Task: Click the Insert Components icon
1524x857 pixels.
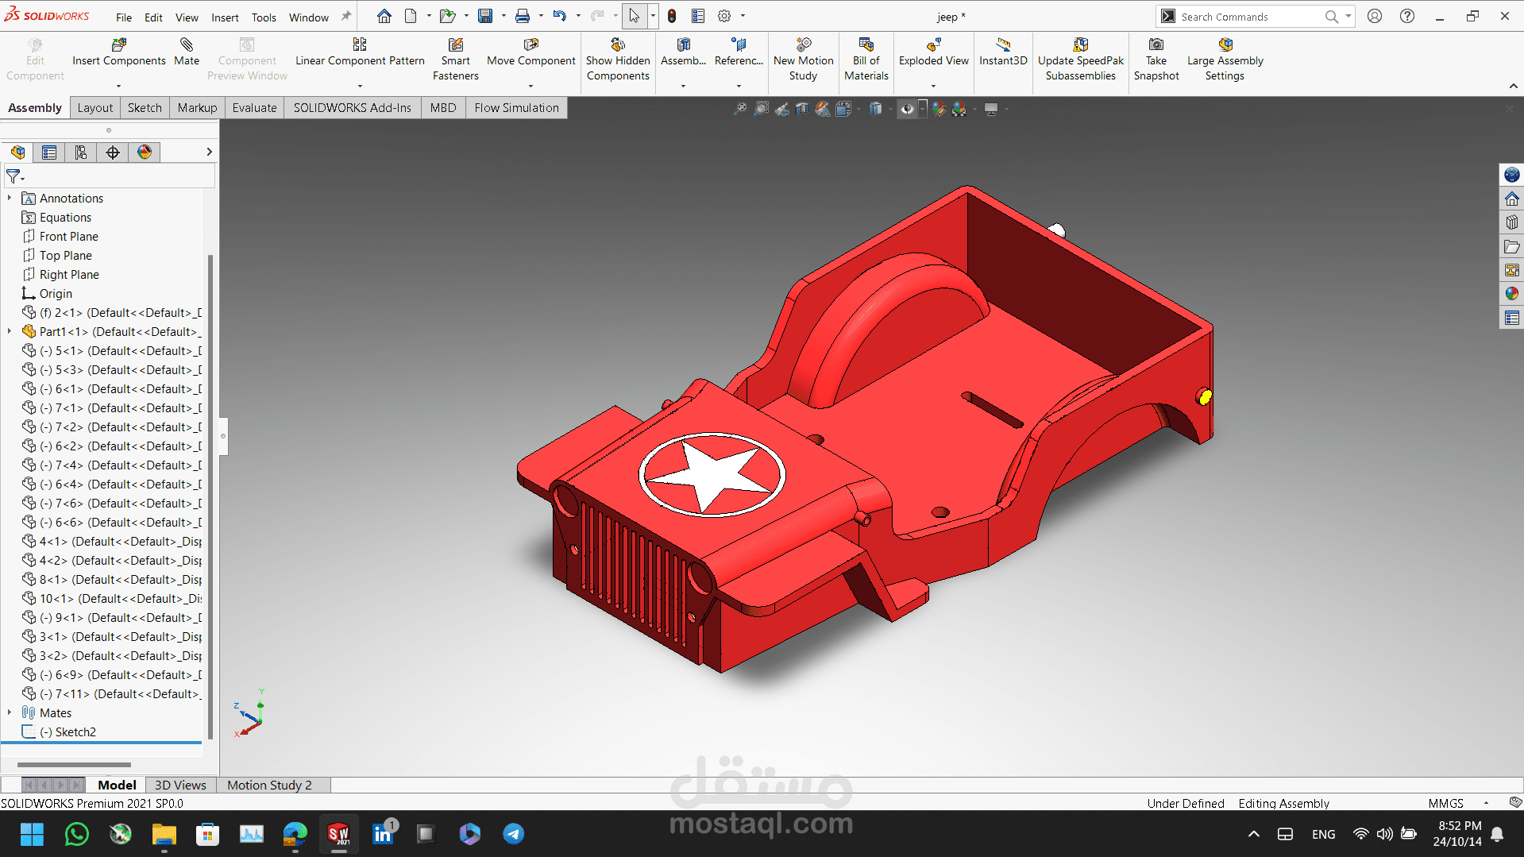Action: click(118, 45)
